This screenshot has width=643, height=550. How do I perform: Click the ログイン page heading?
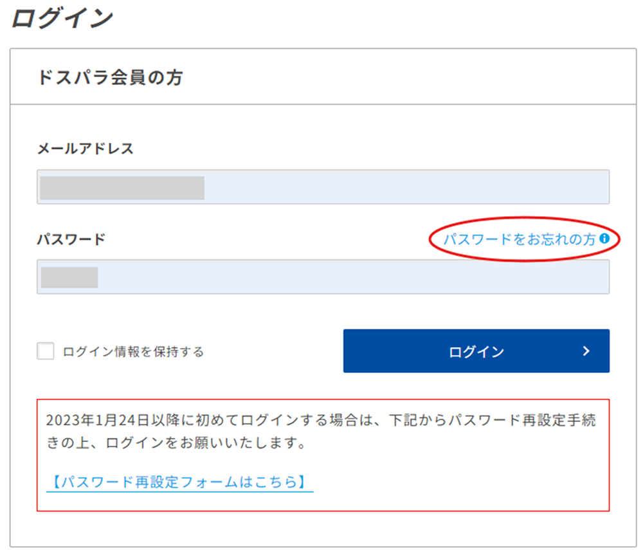pyautogui.click(x=62, y=19)
